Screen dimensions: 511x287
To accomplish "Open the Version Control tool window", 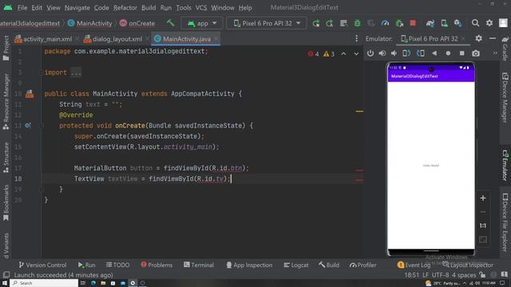I will [x=42, y=265].
